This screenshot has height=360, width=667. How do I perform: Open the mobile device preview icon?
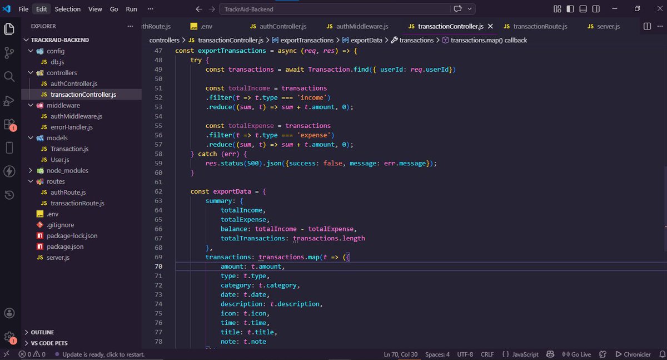[9, 147]
